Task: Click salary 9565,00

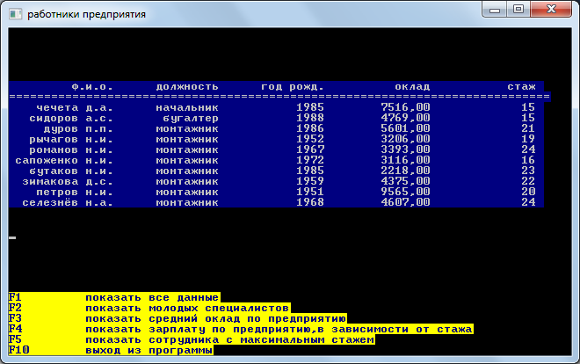Action: [x=405, y=192]
